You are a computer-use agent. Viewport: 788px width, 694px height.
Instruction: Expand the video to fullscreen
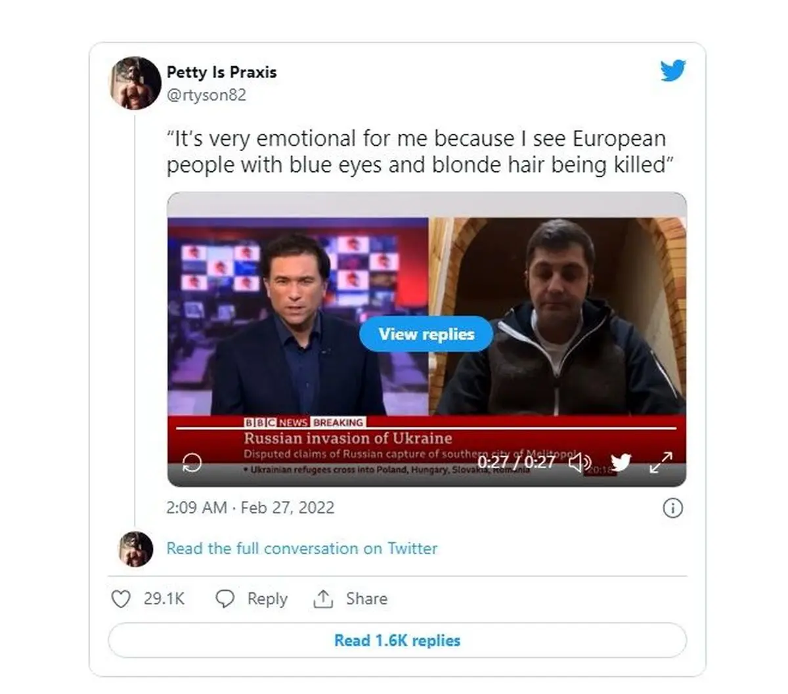pos(661,462)
